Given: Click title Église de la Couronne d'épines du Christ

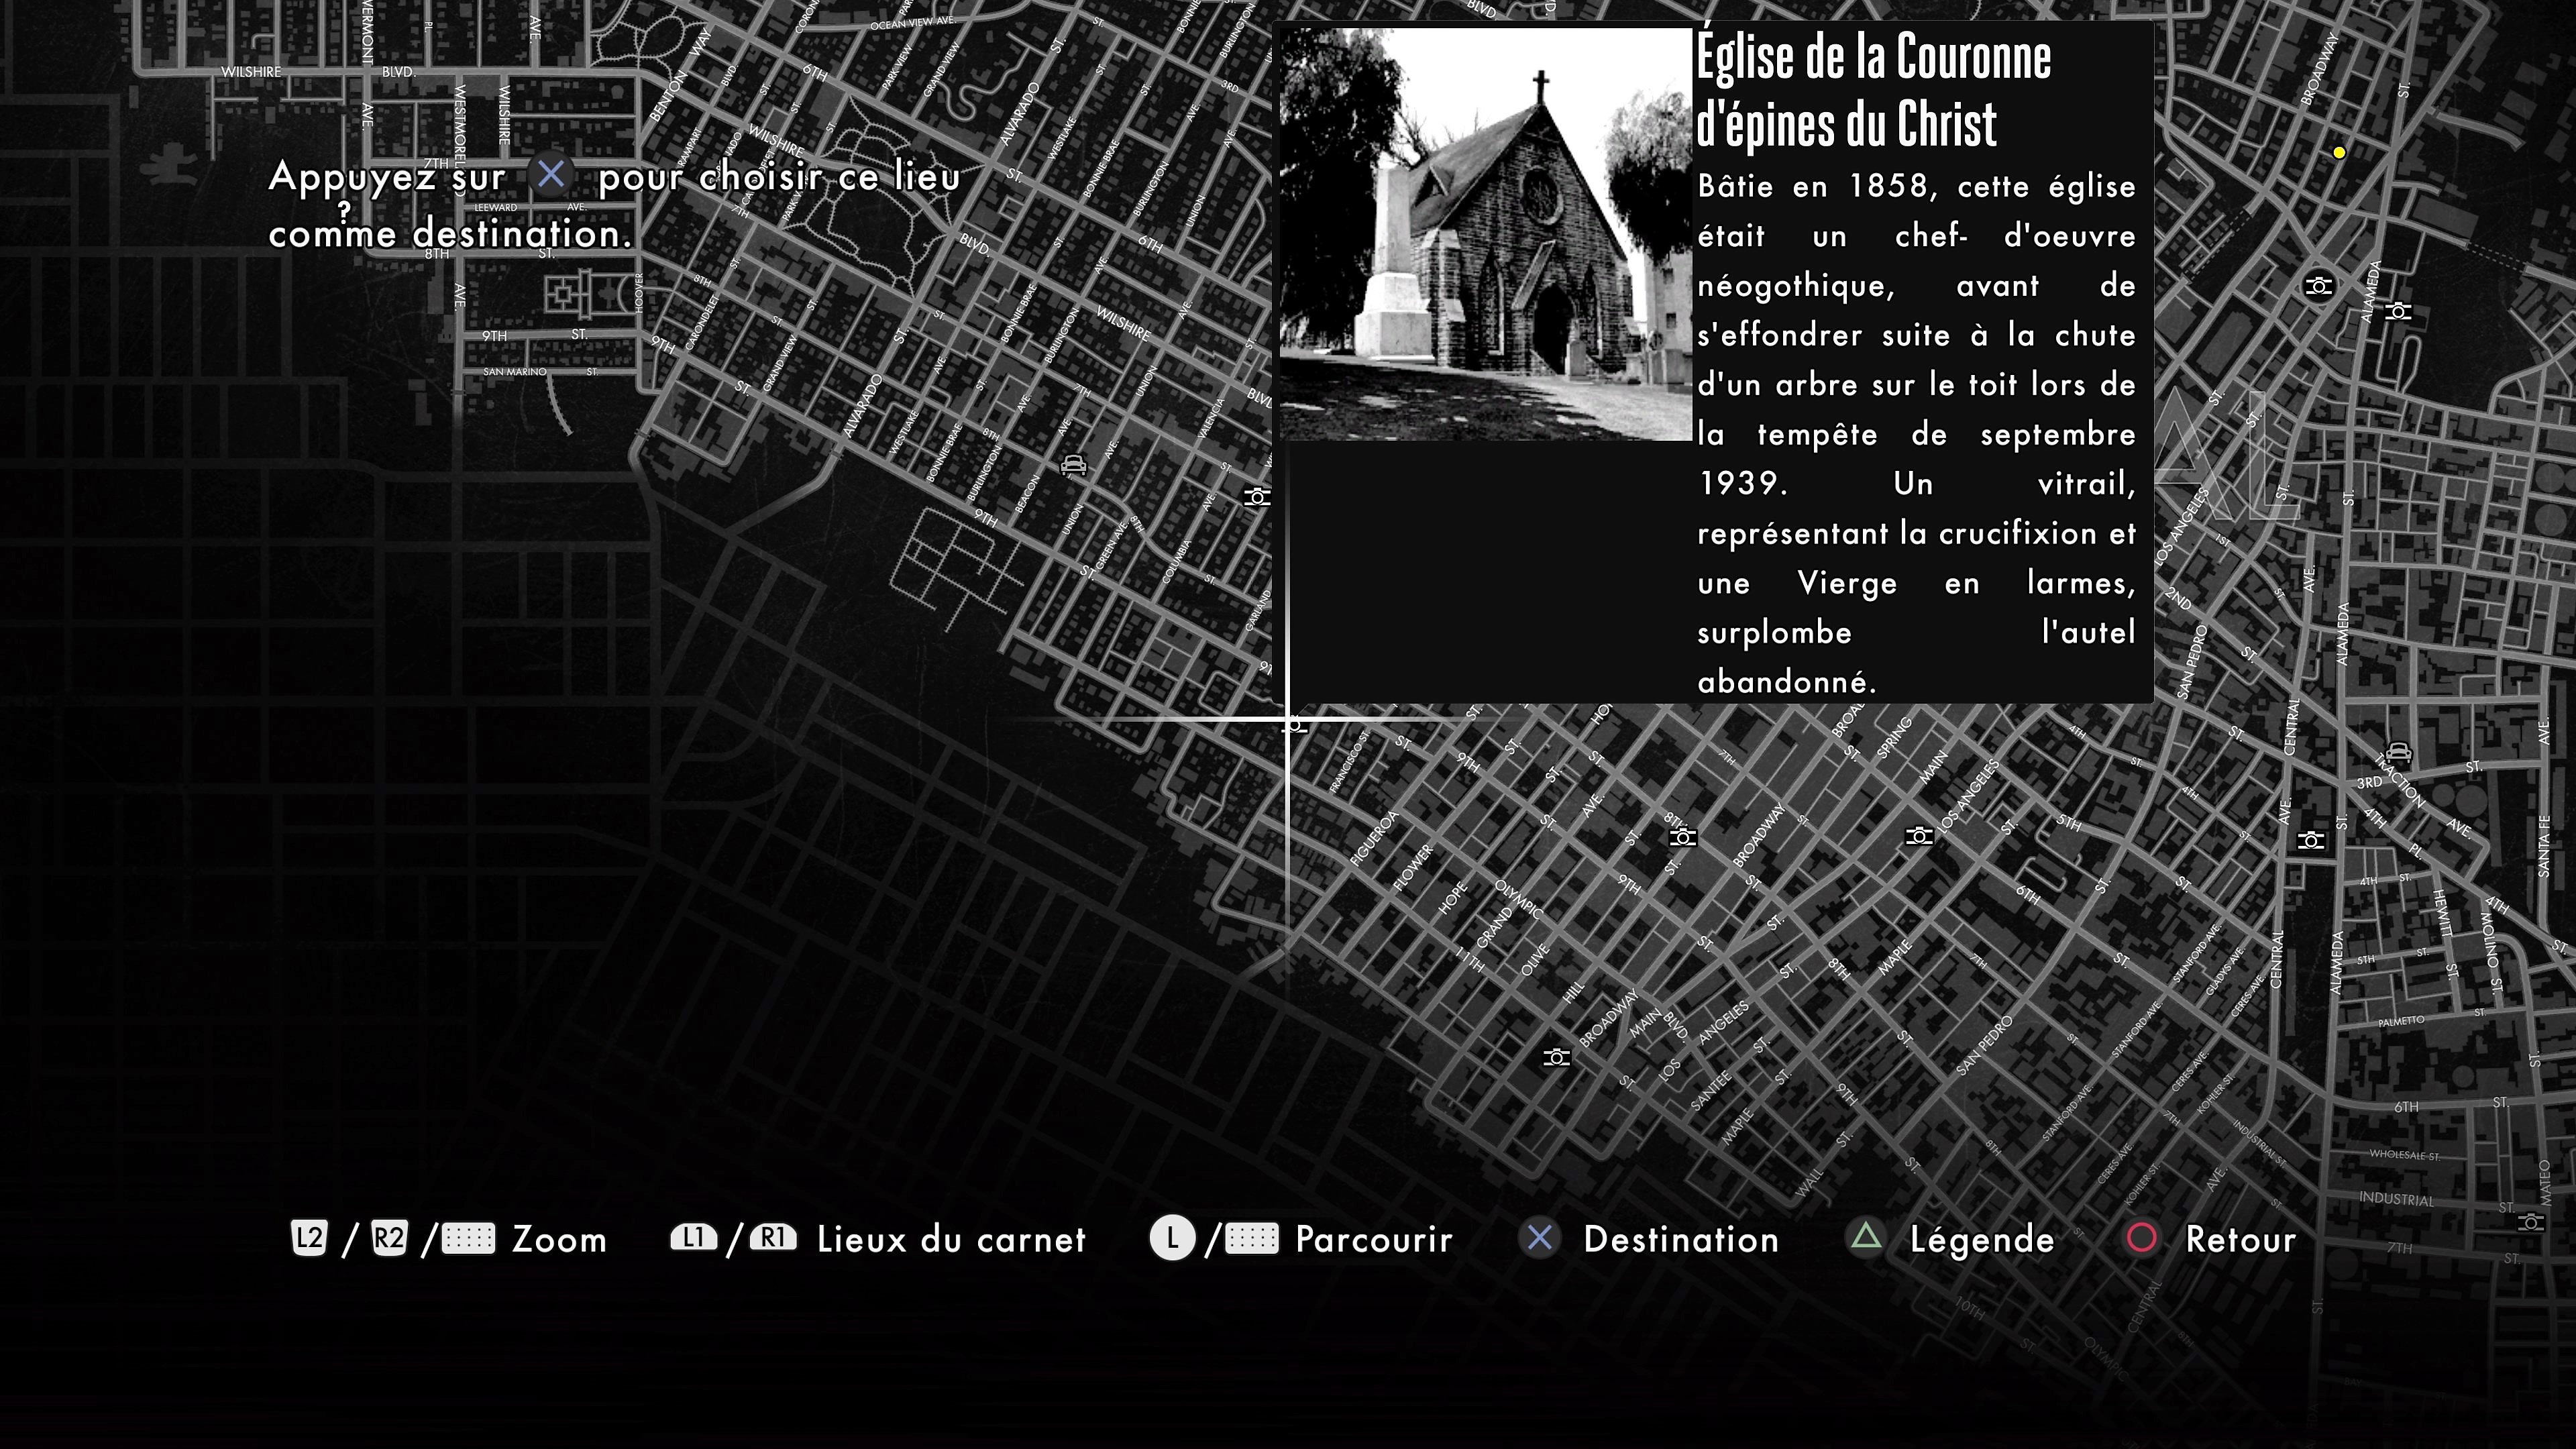Looking at the screenshot, I should tap(1873, 90).
